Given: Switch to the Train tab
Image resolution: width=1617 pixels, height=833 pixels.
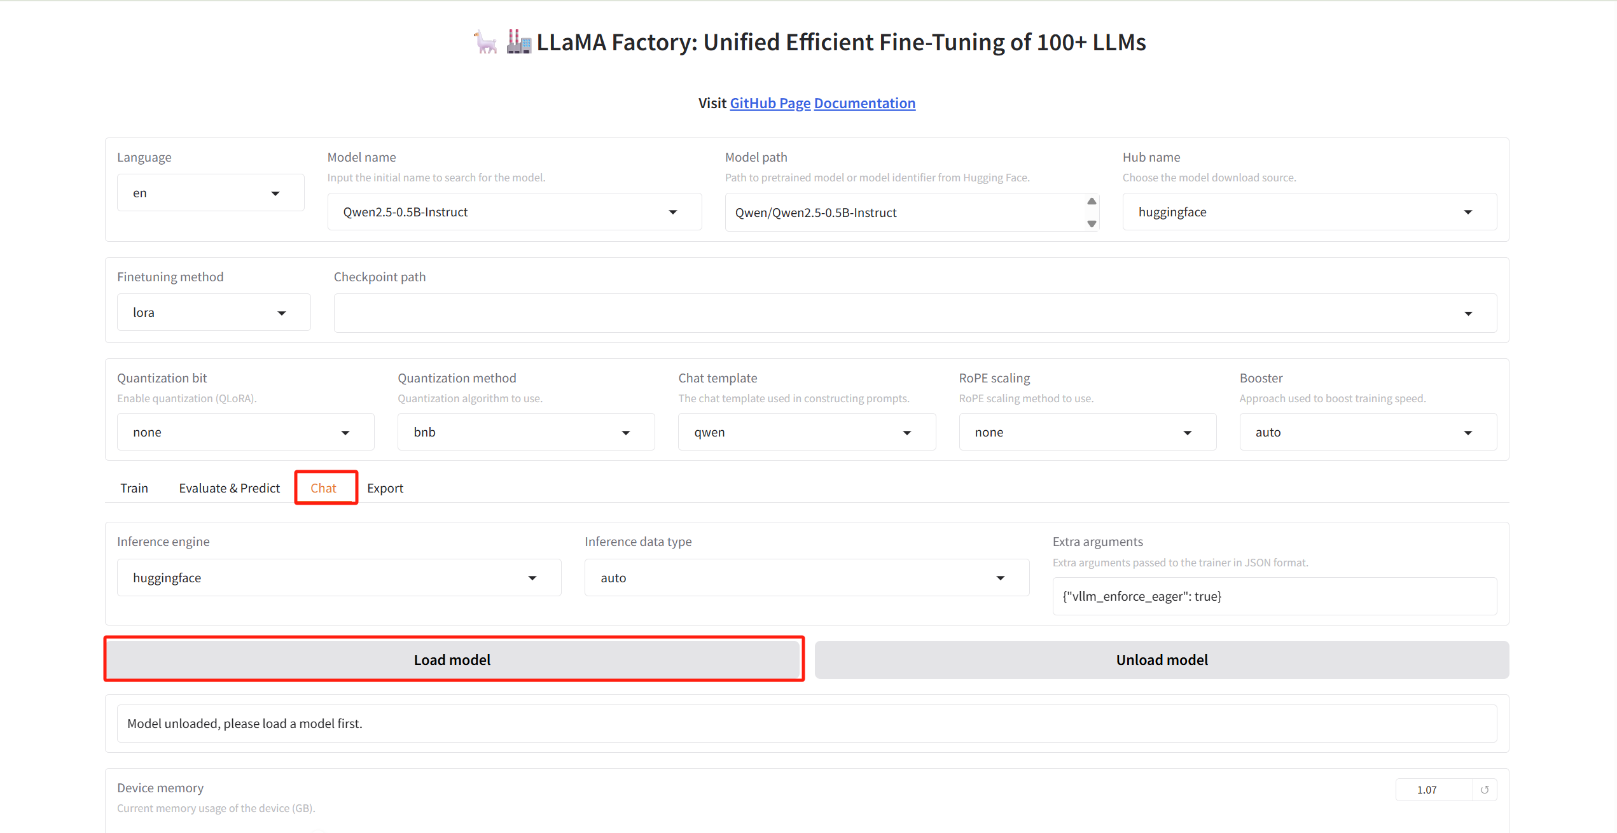Looking at the screenshot, I should (x=134, y=488).
